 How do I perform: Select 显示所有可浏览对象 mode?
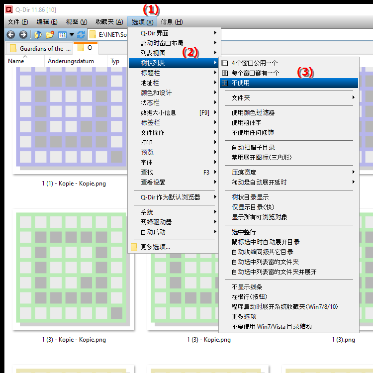289,217
